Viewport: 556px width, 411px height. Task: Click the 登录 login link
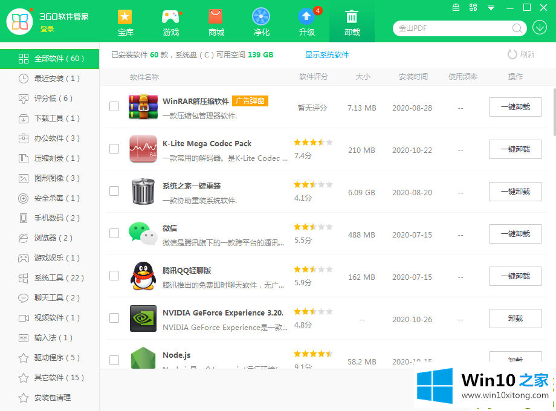point(47,29)
